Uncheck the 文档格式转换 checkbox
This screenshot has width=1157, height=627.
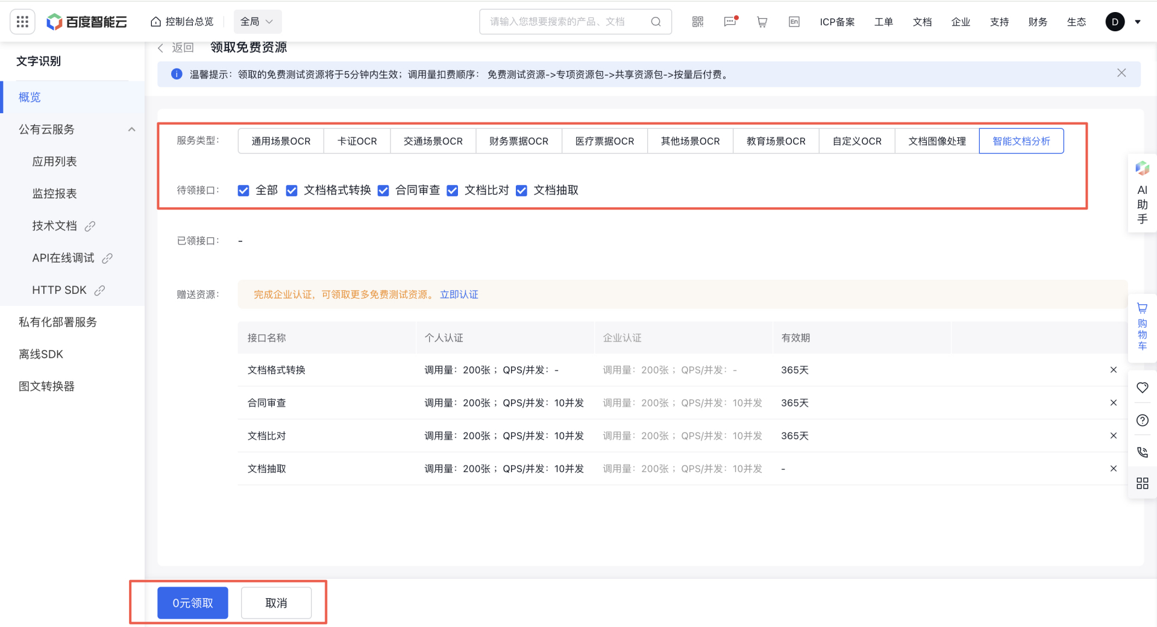pyautogui.click(x=292, y=191)
